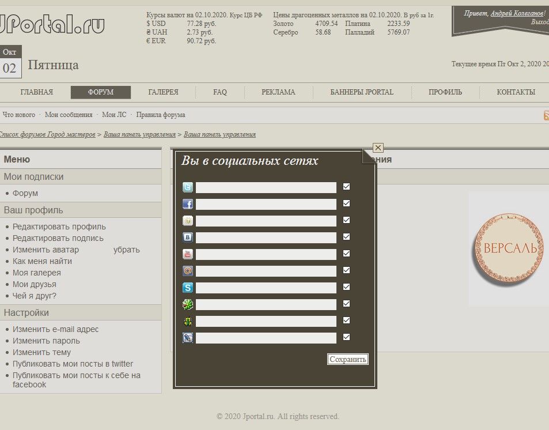Click the Twitter icon in the dialog

coord(188,187)
